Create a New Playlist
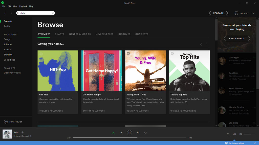Screen dimensions: 259x145 (x=13, y=122)
